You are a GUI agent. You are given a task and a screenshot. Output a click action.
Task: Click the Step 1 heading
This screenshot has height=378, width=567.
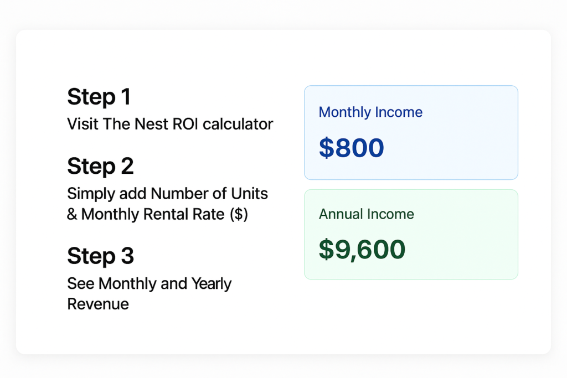(99, 97)
